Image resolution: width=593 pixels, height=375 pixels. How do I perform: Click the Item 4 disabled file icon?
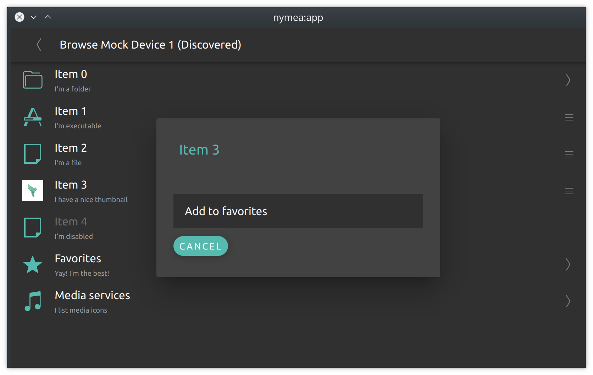tap(33, 228)
